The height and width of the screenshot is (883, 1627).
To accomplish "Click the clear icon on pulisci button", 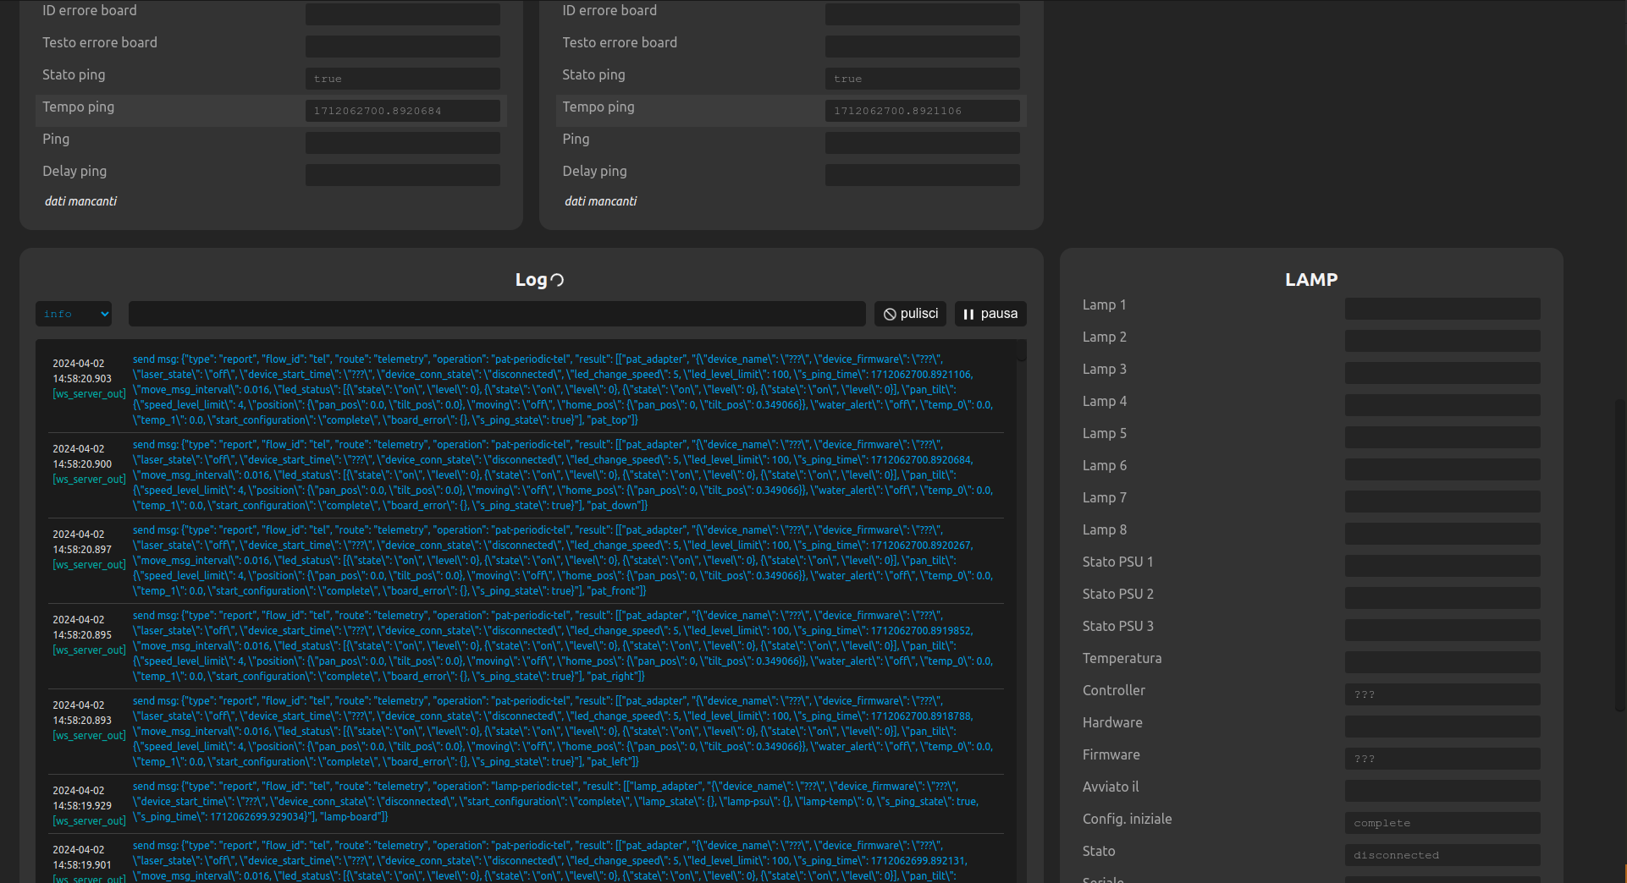I will point(890,314).
